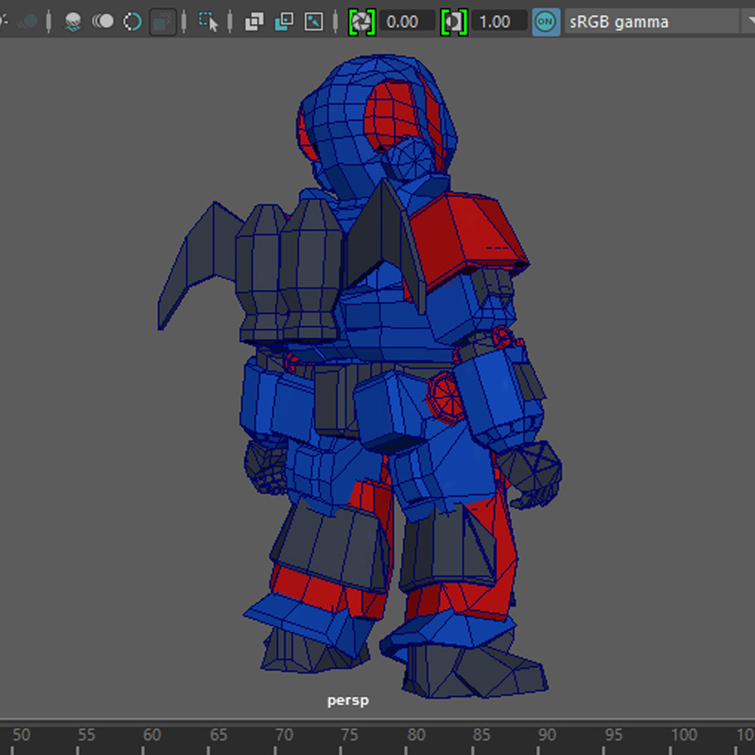755x755 pixels.
Task: Click the exposure reset icon
Action: point(362,21)
